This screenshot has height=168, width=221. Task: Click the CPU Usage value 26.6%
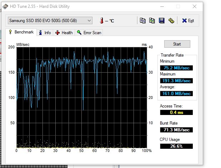coord(176,146)
